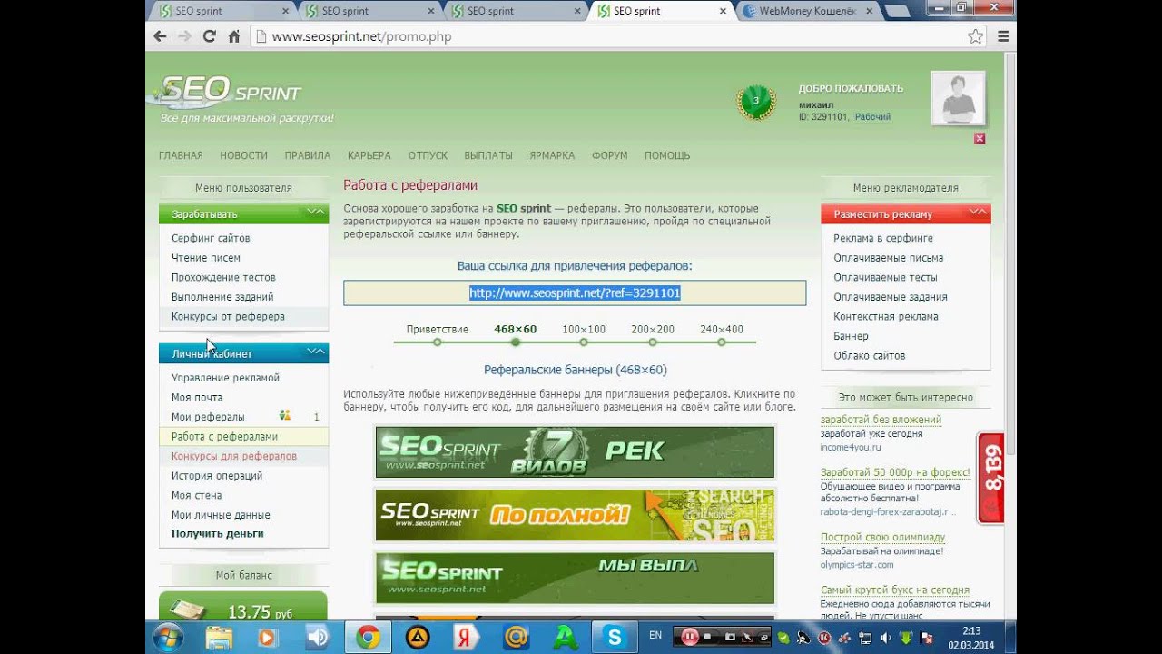This screenshot has height=654, width=1162.
Task: Open the Мои рефералы link
Action: click(208, 417)
